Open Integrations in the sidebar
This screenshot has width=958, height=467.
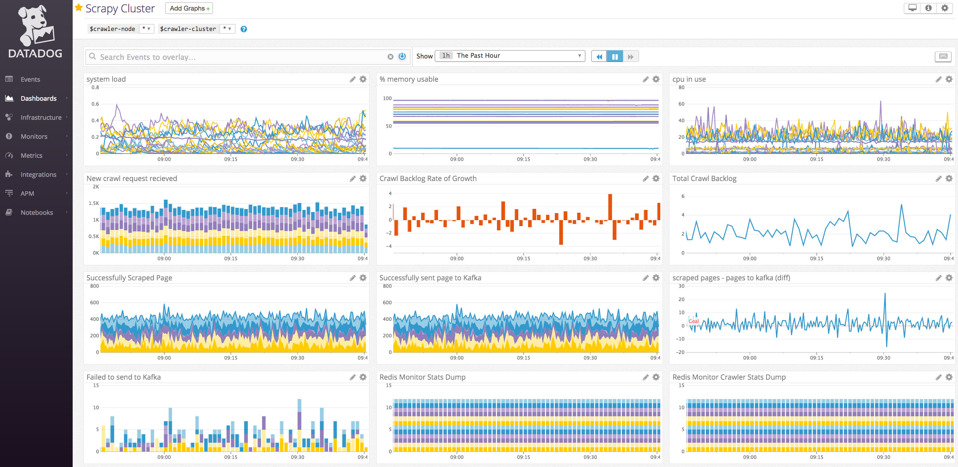(38, 174)
